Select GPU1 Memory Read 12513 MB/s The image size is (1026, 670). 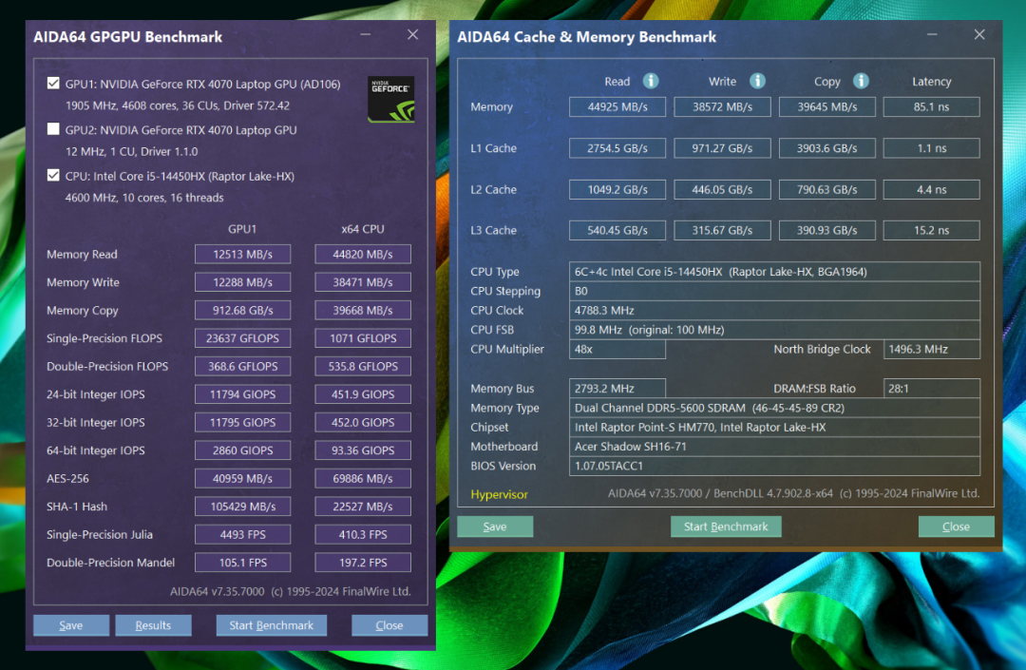(243, 254)
